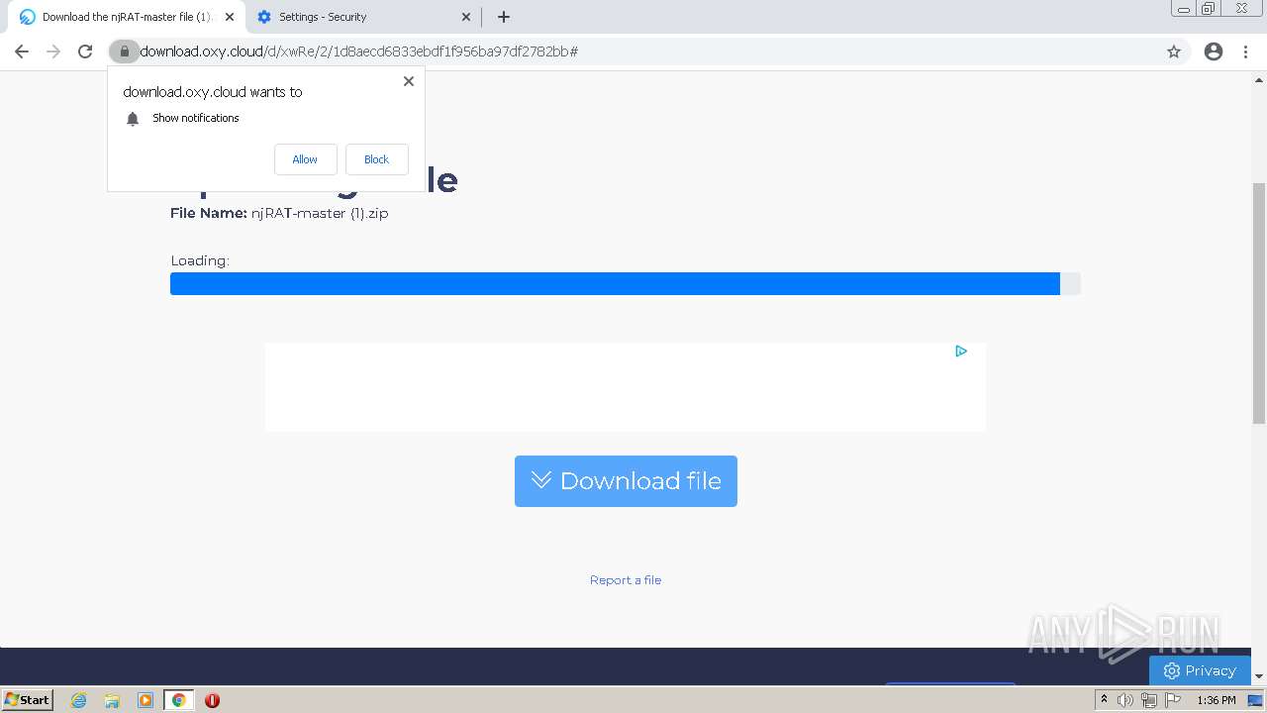The image size is (1267, 713).
Task: Click the browser forward arrow
Action: pos(53,51)
